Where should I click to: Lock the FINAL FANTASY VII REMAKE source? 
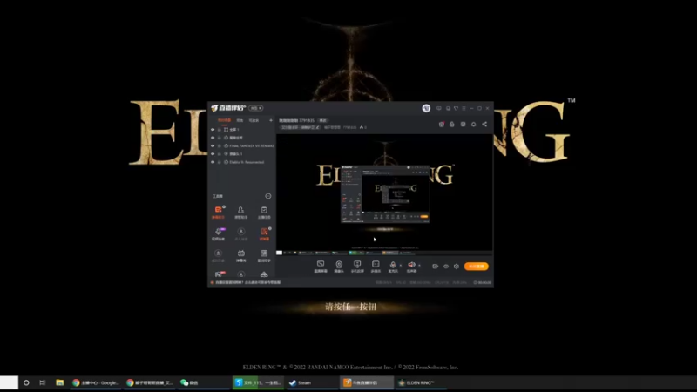tap(220, 145)
